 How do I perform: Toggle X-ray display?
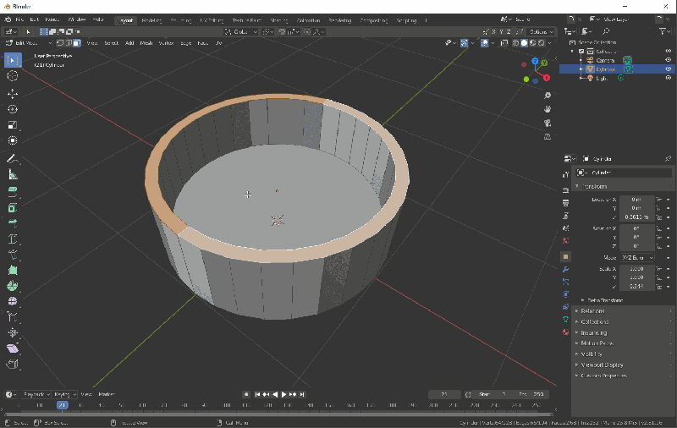(x=504, y=42)
